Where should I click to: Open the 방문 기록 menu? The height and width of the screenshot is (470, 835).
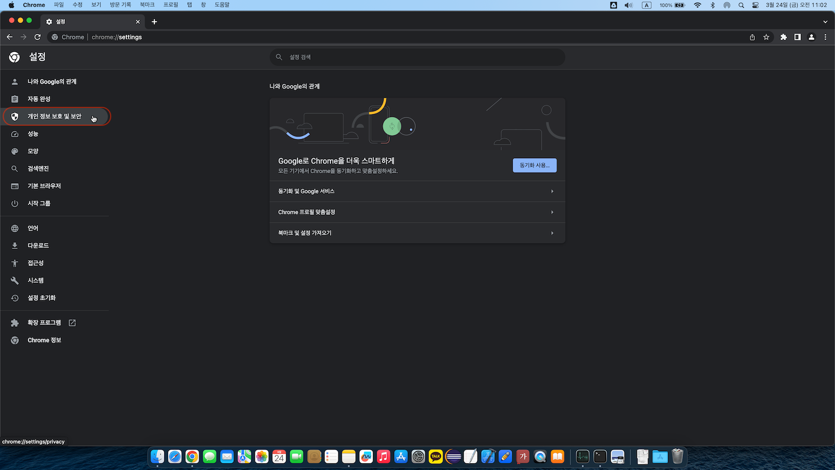pyautogui.click(x=120, y=5)
